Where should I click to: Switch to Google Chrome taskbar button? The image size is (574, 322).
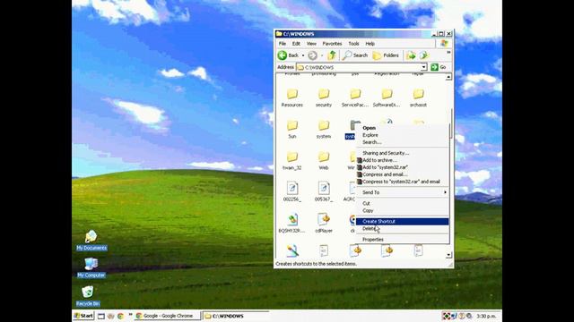[x=167, y=316]
